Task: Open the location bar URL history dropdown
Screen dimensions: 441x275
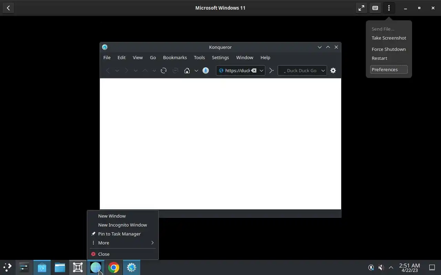Action: pyautogui.click(x=261, y=70)
